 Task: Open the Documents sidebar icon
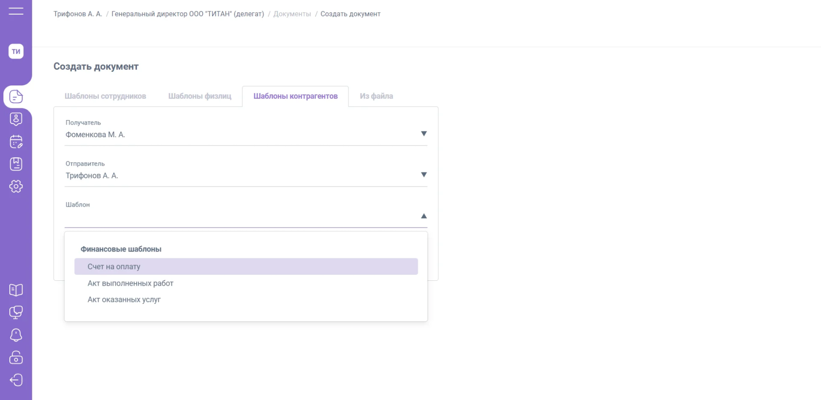(16, 97)
